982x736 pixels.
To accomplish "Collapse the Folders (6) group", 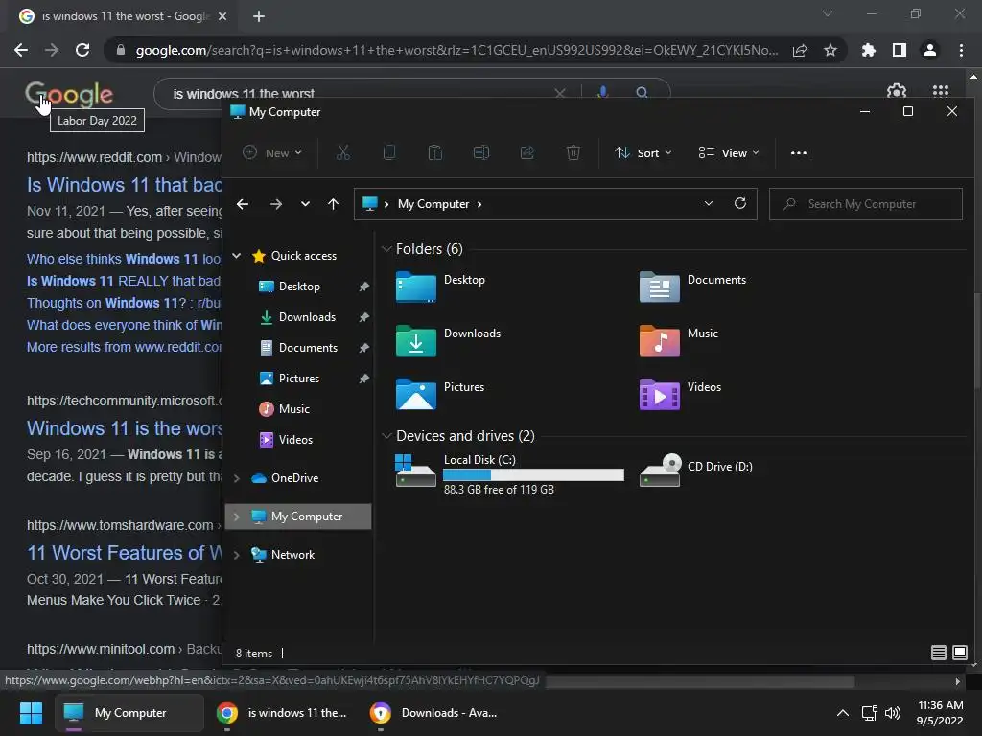I will [386, 249].
